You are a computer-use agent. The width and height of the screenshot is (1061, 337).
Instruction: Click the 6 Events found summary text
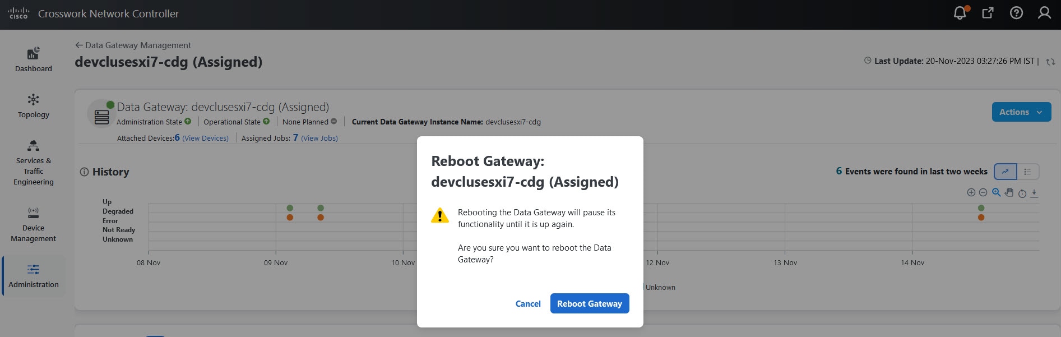click(x=912, y=172)
